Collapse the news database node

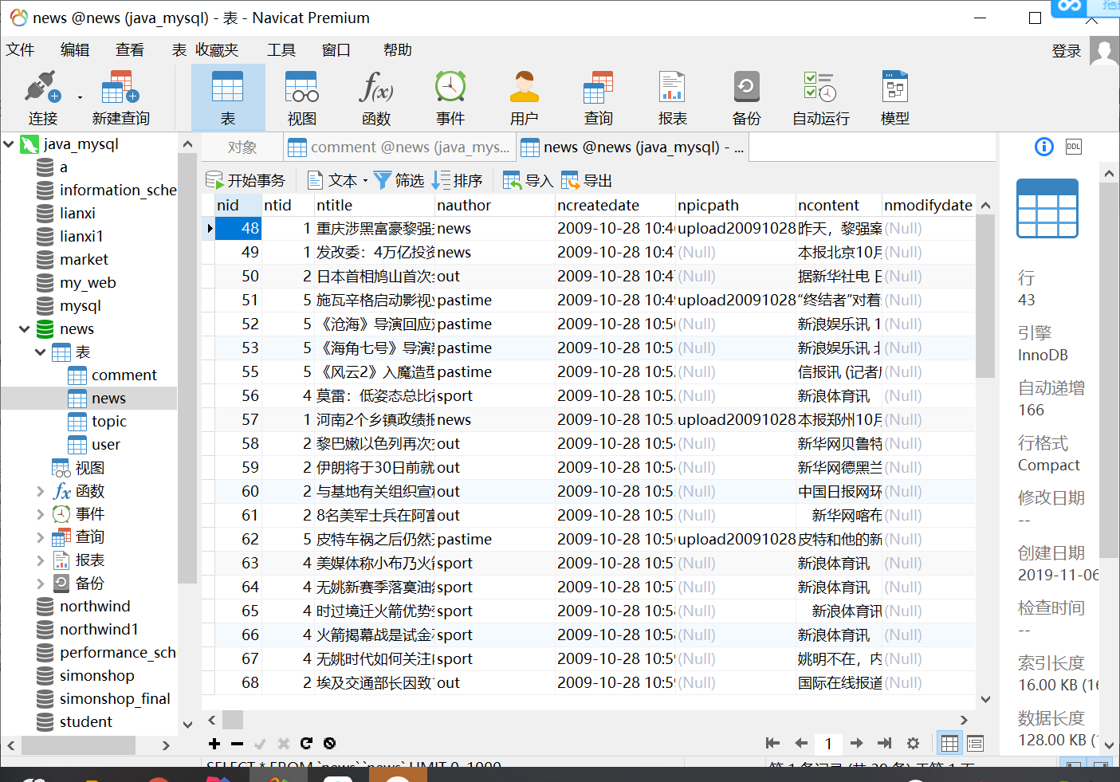(x=24, y=328)
